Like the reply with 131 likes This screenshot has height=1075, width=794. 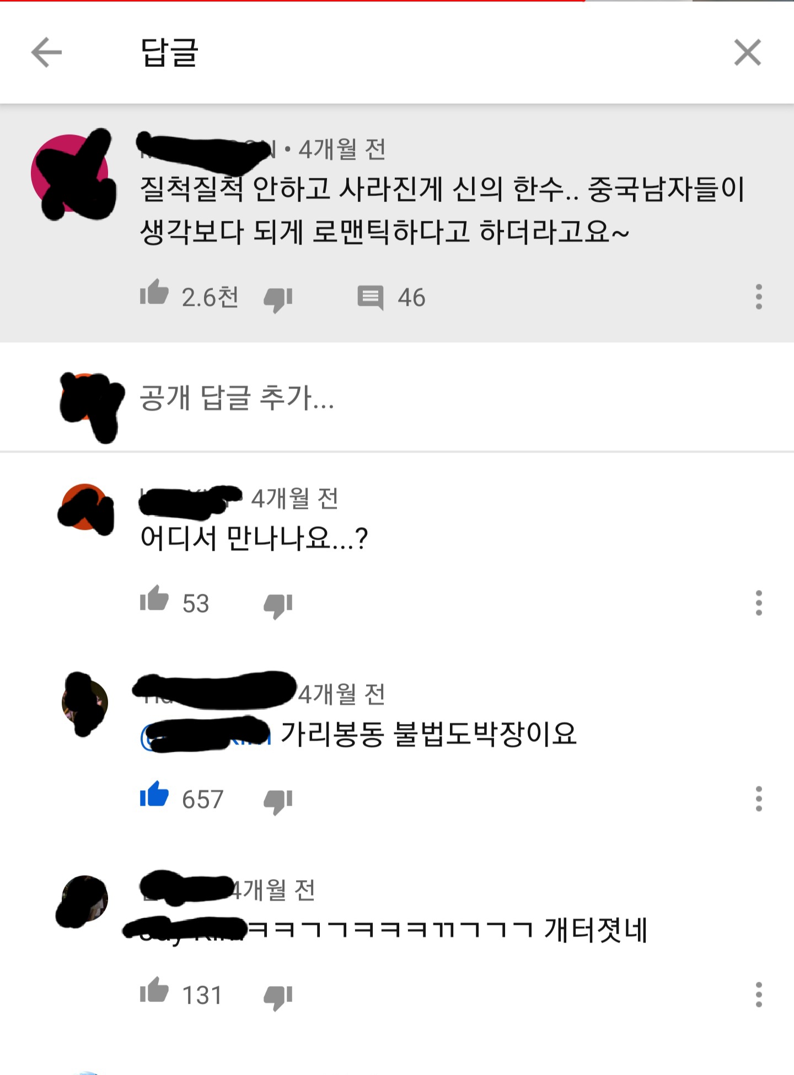[154, 991]
